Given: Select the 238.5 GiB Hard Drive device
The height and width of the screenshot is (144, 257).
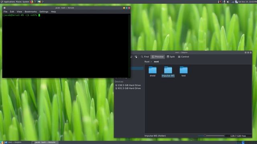Looking at the screenshot, I should 128,85.
